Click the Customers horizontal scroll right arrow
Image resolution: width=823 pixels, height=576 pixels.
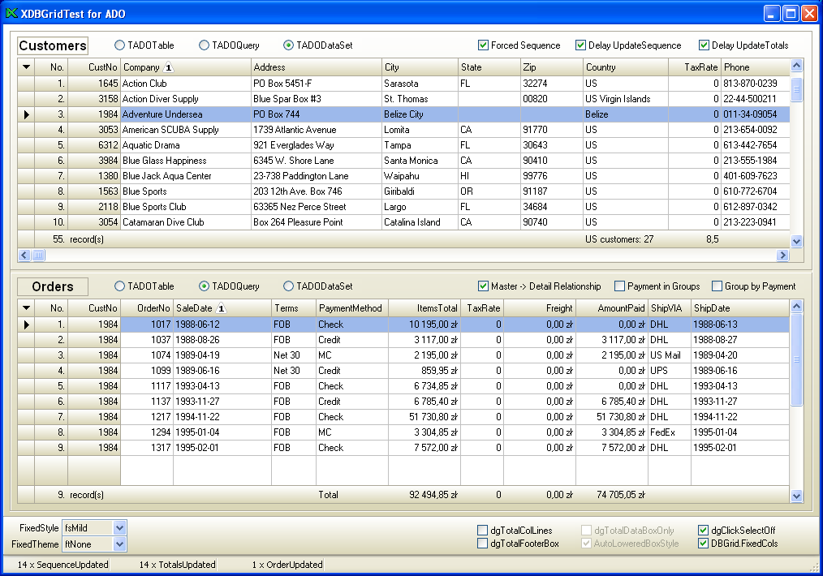[782, 256]
